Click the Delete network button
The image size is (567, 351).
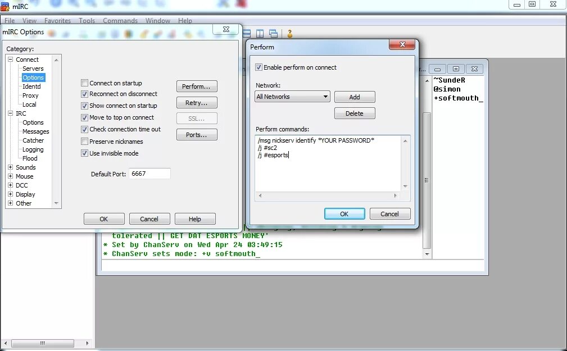click(x=355, y=113)
